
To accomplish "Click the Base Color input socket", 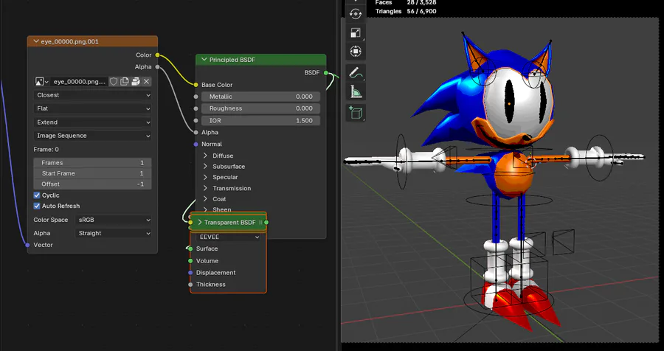I will click(x=196, y=85).
